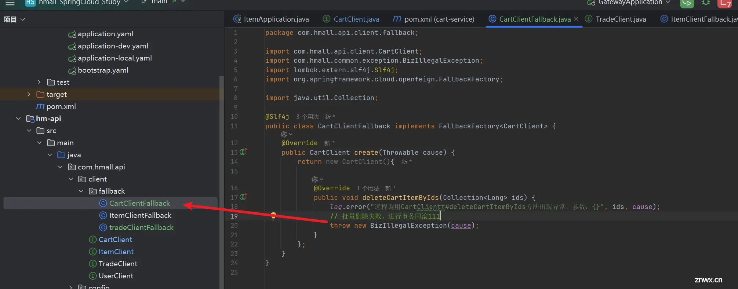Switch to ItemClientFallback.java tab
The width and height of the screenshot is (738, 289).
[x=699, y=19]
